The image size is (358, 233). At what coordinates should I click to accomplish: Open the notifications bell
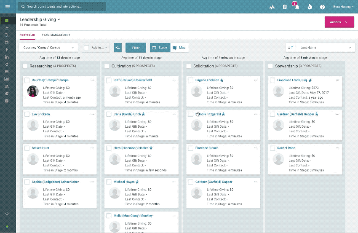point(297,7)
